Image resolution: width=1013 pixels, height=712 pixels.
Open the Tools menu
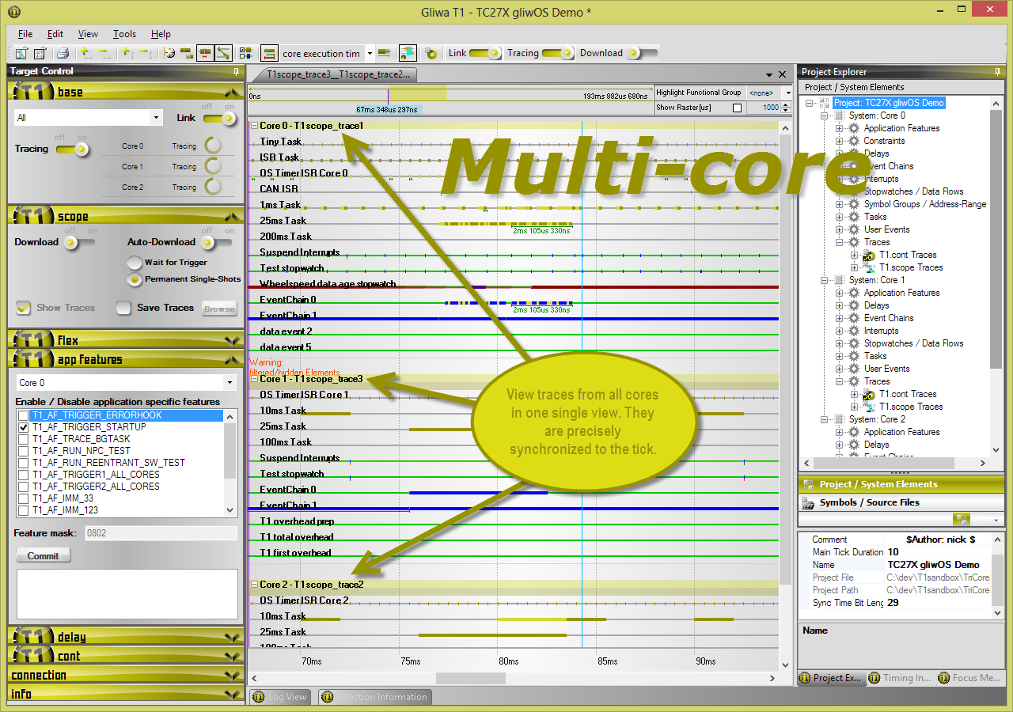click(124, 34)
